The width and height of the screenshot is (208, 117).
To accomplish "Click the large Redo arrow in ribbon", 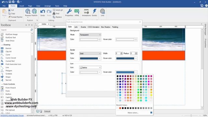I will click(x=49, y=11).
